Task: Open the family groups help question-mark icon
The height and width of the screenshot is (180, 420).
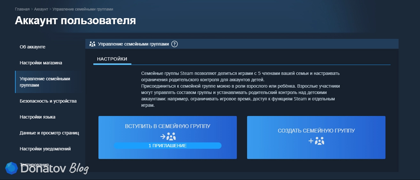Action: click(x=174, y=44)
